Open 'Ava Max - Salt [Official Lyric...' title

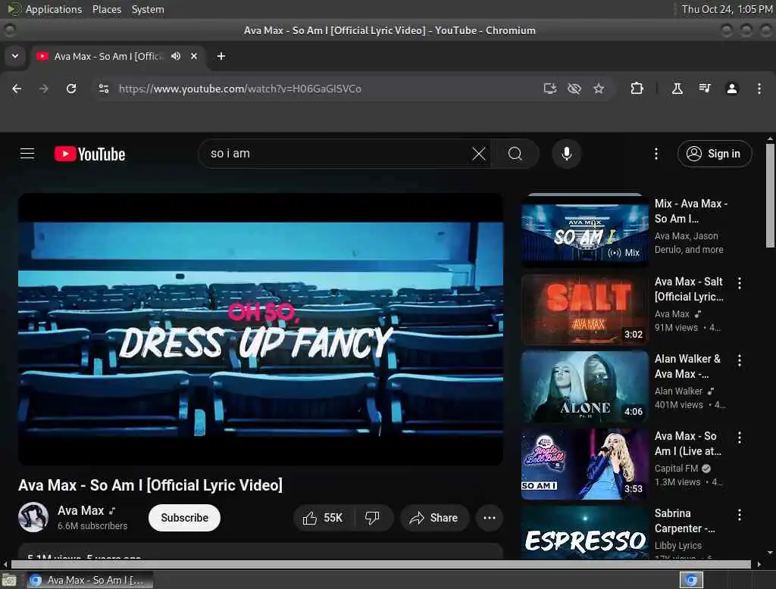pyautogui.click(x=689, y=288)
